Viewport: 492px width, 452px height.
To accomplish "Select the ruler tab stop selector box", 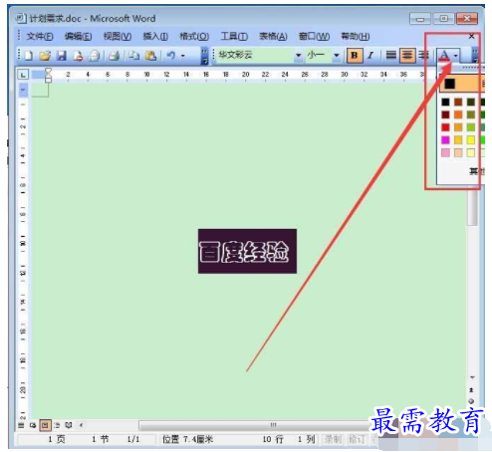I will pyautogui.click(x=23, y=75).
